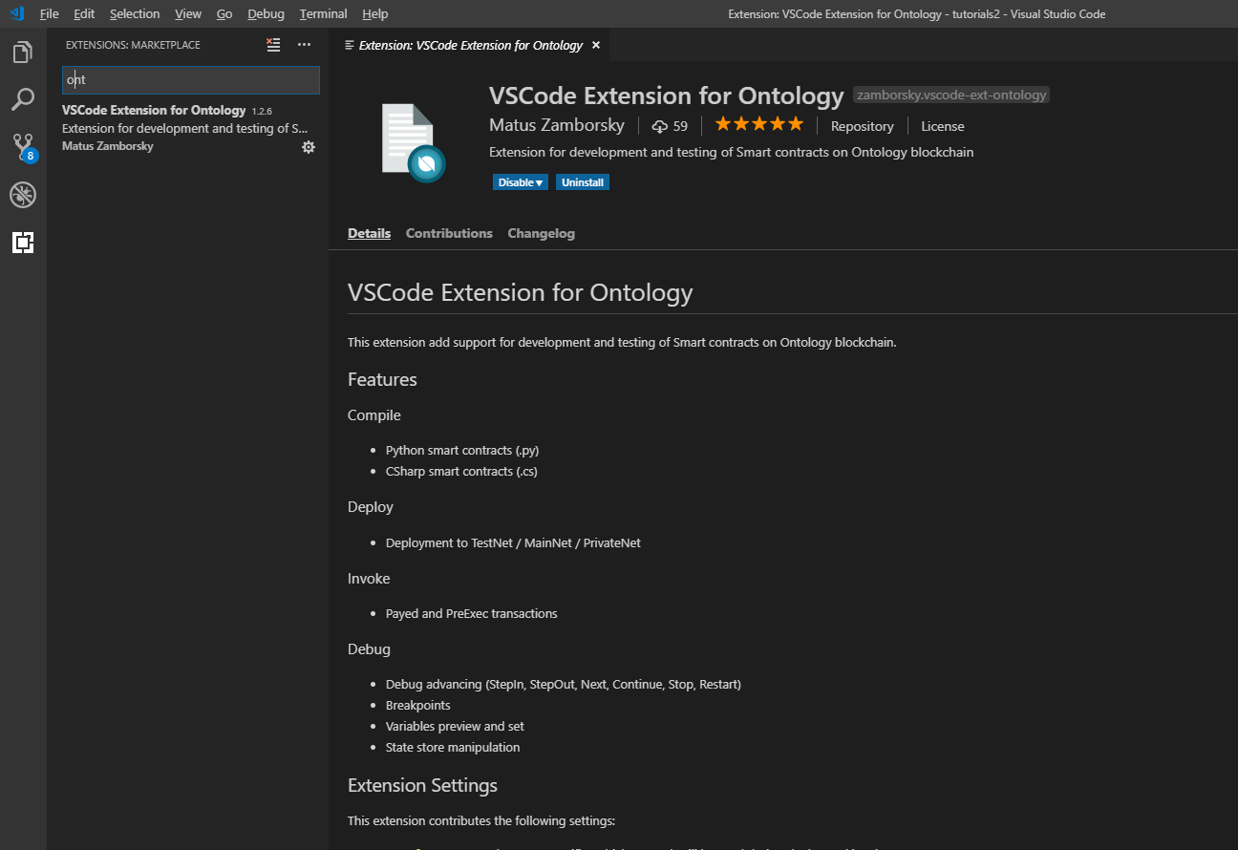Open the Debug menu

[x=266, y=14]
